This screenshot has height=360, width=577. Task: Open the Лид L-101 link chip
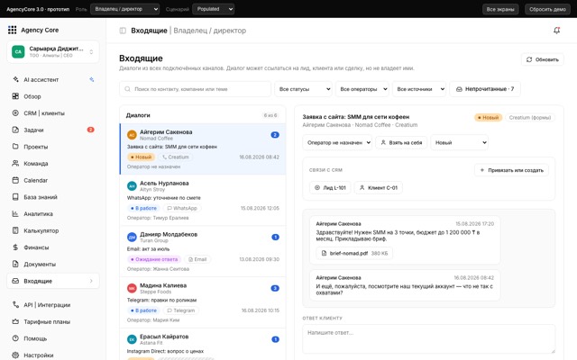[x=330, y=188]
